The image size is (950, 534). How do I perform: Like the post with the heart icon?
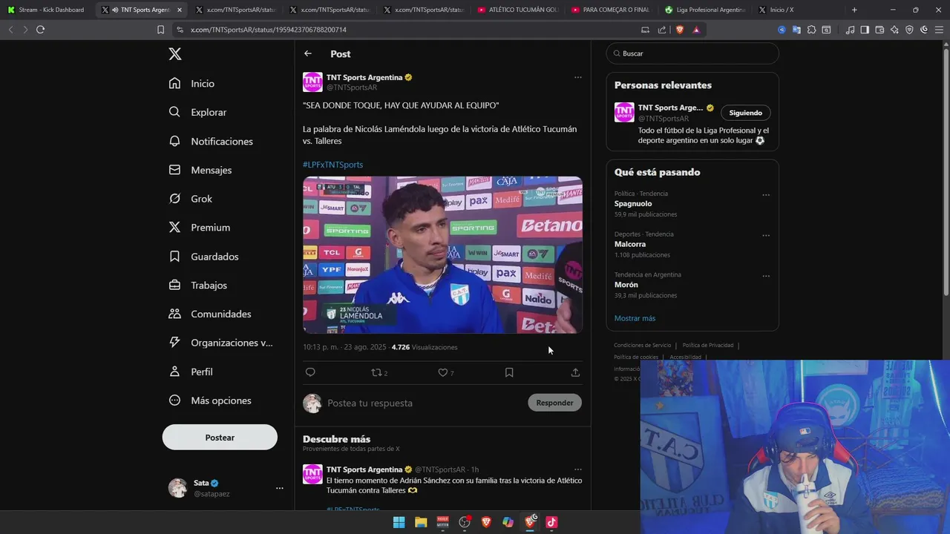[x=445, y=372]
